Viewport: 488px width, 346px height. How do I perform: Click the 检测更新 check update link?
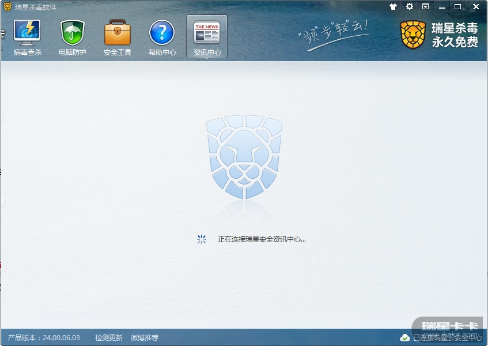tap(109, 337)
